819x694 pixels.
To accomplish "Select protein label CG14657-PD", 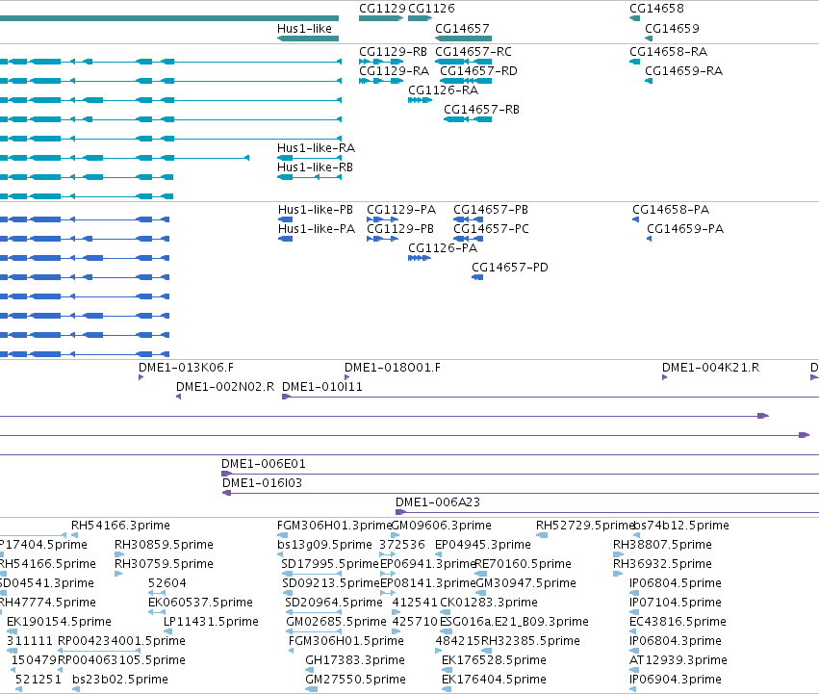I will click(510, 268).
